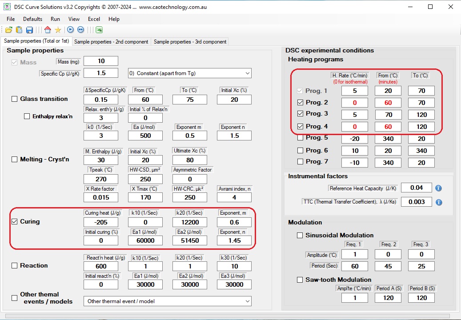Image resolution: width=461 pixels, height=320 pixels.
Task: Click the Mass (mg) input field
Action: click(100, 61)
